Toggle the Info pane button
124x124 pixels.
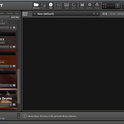51,6
